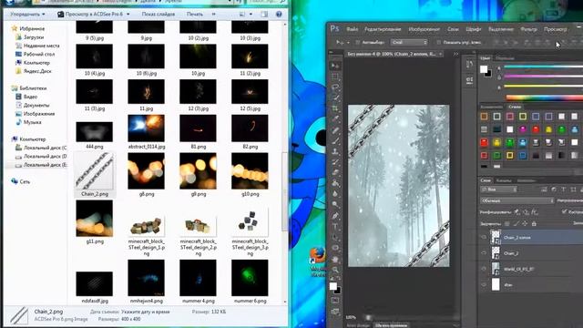Open the Файл menu in Photoshop
This screenshot has width=583, height=328.
pyautogui.click(x=353, y=29)
